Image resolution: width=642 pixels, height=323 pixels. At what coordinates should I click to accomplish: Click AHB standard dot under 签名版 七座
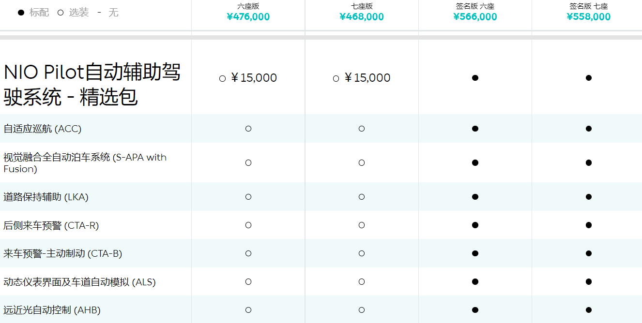tap(588, 310)
